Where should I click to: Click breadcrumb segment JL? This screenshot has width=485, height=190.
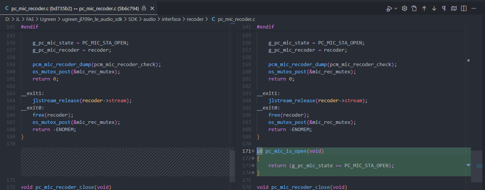(18, 19)
